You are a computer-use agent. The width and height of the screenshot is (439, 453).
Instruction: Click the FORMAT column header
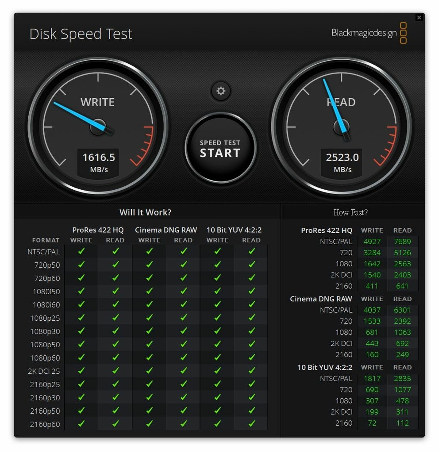click(46, 240)
